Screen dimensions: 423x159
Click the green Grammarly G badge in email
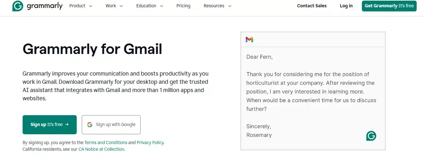tap(371, 136)
